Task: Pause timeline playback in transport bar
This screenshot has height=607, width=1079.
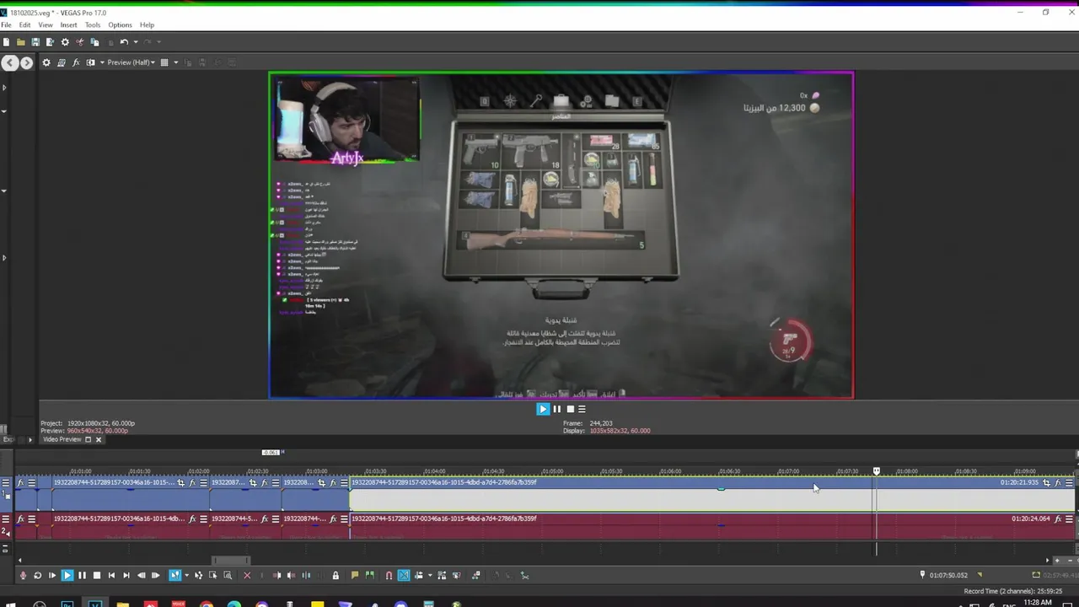Action: tap(82, 575)
